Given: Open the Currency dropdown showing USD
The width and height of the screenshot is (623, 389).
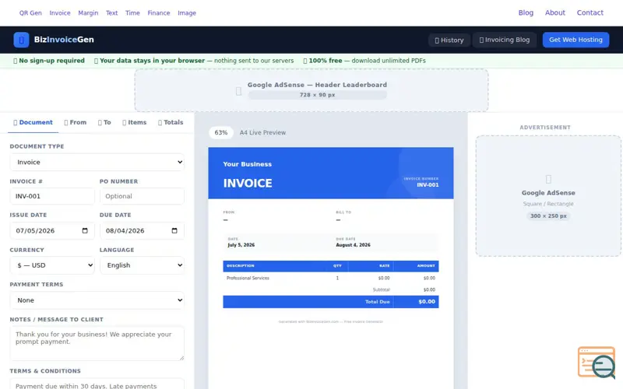Looking at the screenshot, I should pyautogui.click(x=52, y=265).
